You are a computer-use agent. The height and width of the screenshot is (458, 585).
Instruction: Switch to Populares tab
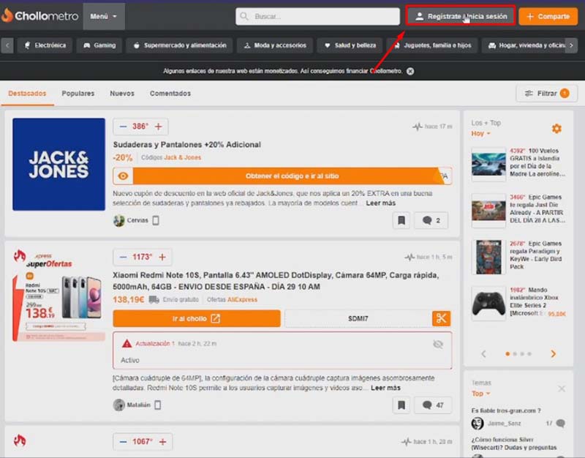[78, 94]
